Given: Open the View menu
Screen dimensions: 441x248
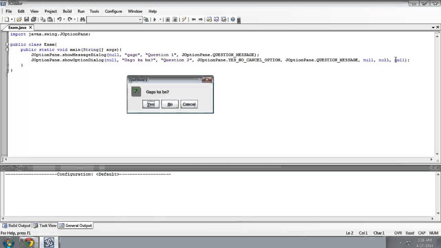Looking at the screenshot, I should 34,11.
